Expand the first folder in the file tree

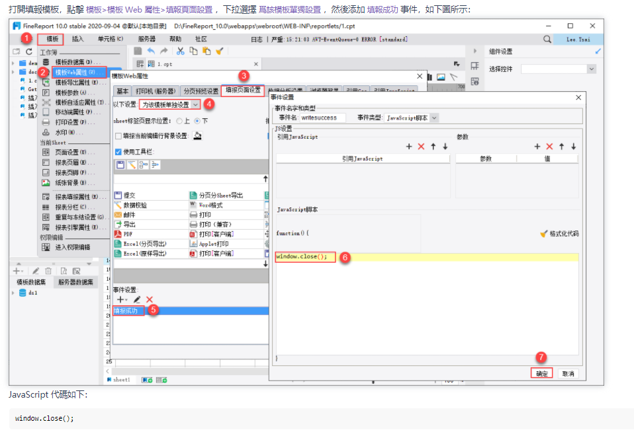13,63
